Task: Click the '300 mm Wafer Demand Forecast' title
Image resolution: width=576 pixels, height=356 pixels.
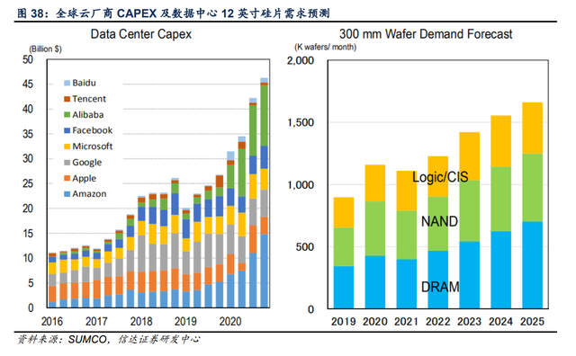Action: [x=426, y=34]
